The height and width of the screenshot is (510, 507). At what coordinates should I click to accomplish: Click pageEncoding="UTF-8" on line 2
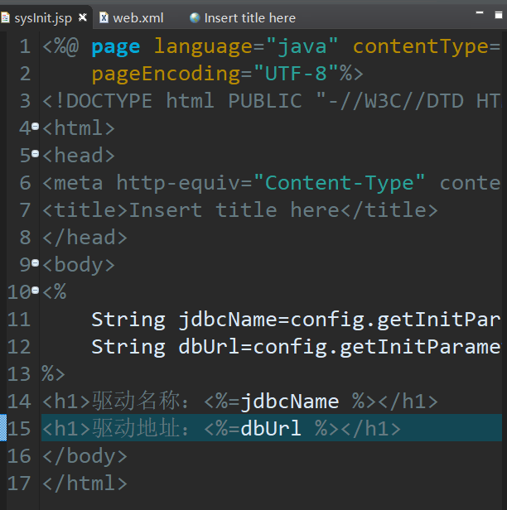coord(215,74)
